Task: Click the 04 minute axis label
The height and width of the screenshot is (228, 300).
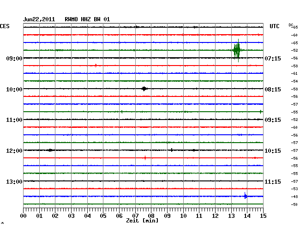Action: pyautogui.click(x=87, y=216)
